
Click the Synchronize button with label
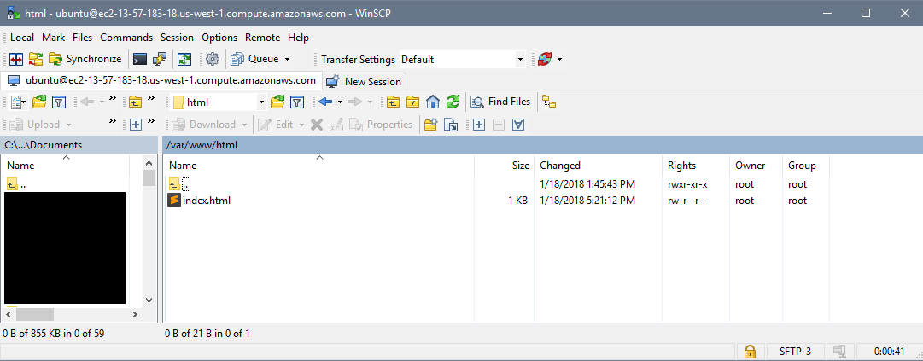(85, 59)
